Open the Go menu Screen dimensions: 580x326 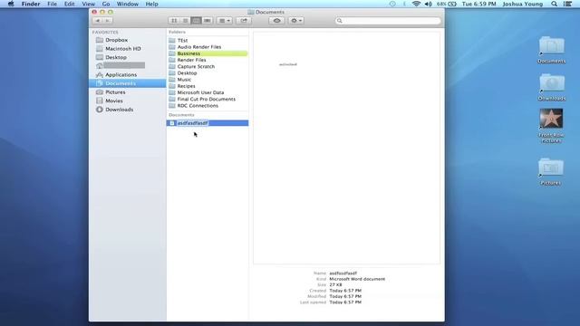point(106,4)
